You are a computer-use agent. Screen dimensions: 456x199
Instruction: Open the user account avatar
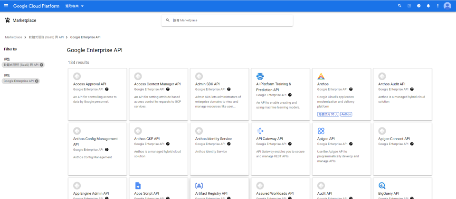tap(447, 6)
